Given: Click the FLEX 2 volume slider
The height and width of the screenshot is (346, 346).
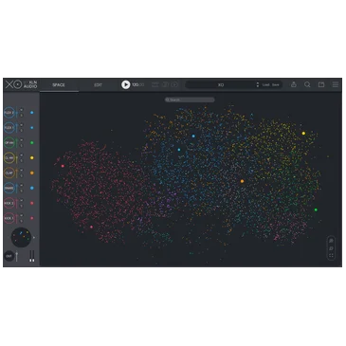Looking at the screenshot, I should pyautogui.click(x=17, y=113).
